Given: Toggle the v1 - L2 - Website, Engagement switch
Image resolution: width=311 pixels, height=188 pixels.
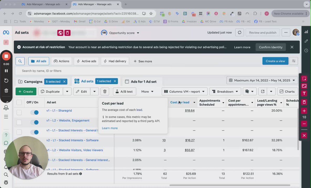Looking at the screenshot, I should pos(34,122).
